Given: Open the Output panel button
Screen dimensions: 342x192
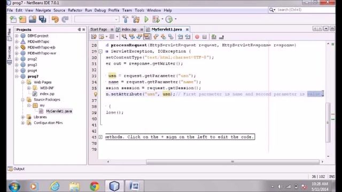Looking at the screenshot, I should tap(16, 169).
